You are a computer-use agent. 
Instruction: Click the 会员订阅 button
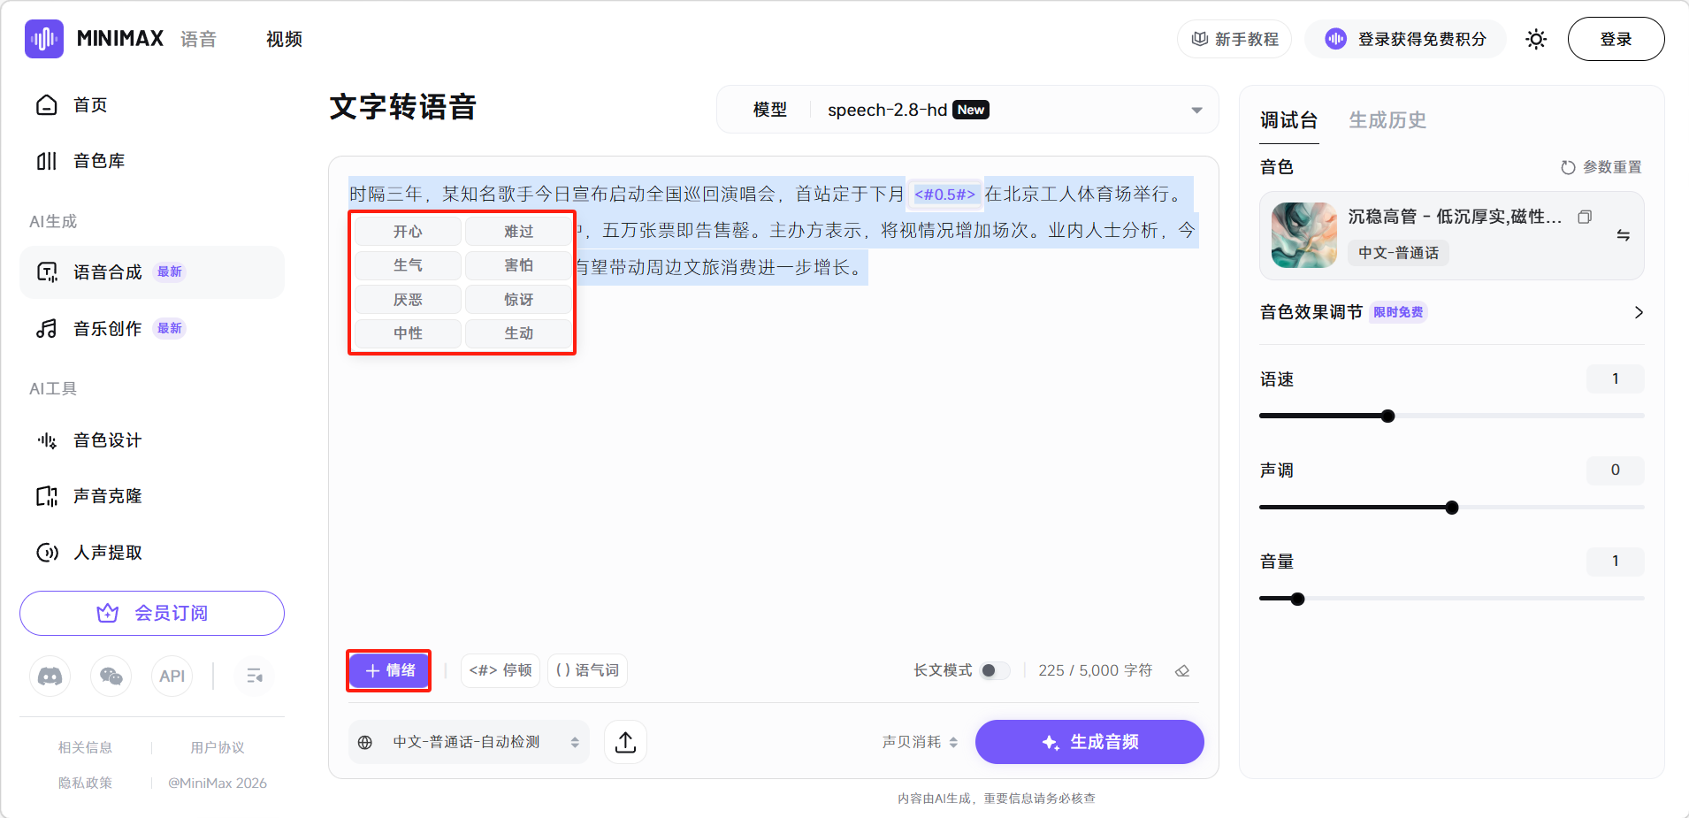[x=152, y=613]
